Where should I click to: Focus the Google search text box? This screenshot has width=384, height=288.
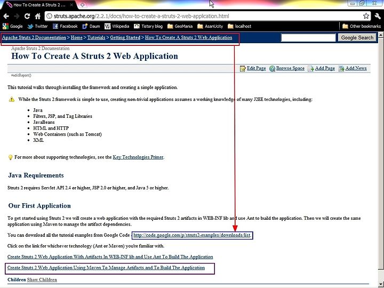[x=308, y=37]
